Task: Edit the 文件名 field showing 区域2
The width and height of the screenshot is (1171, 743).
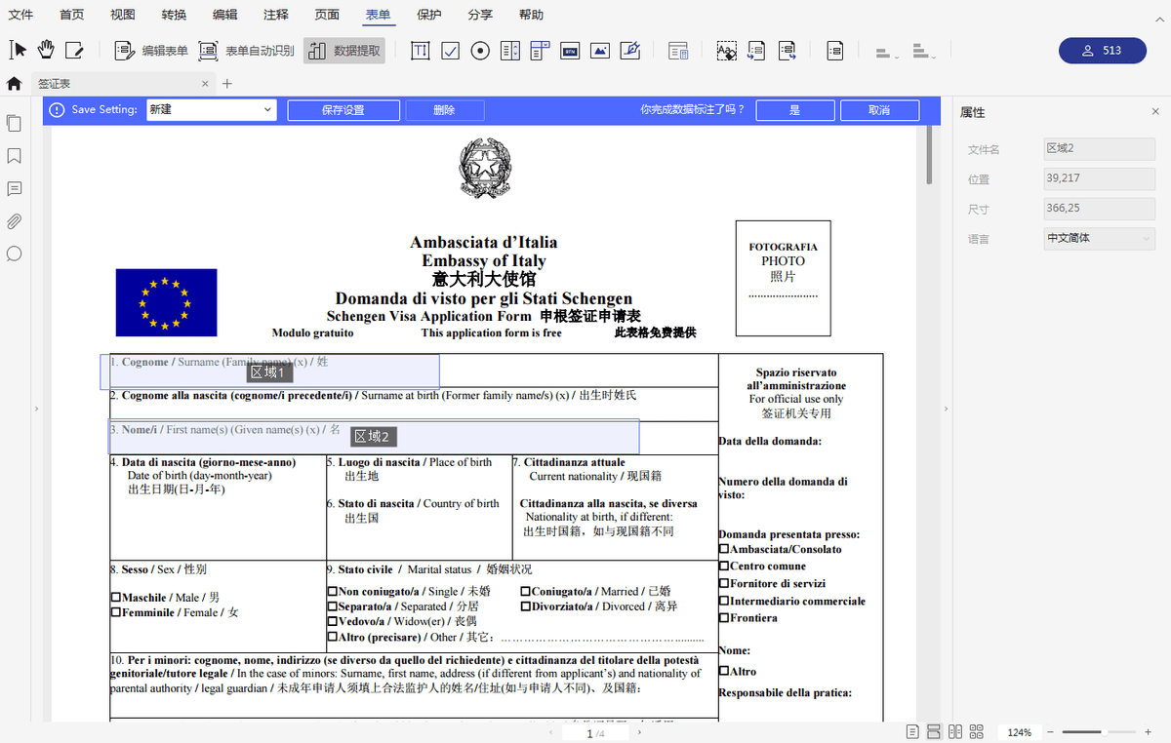Action: coord(1099,149)
